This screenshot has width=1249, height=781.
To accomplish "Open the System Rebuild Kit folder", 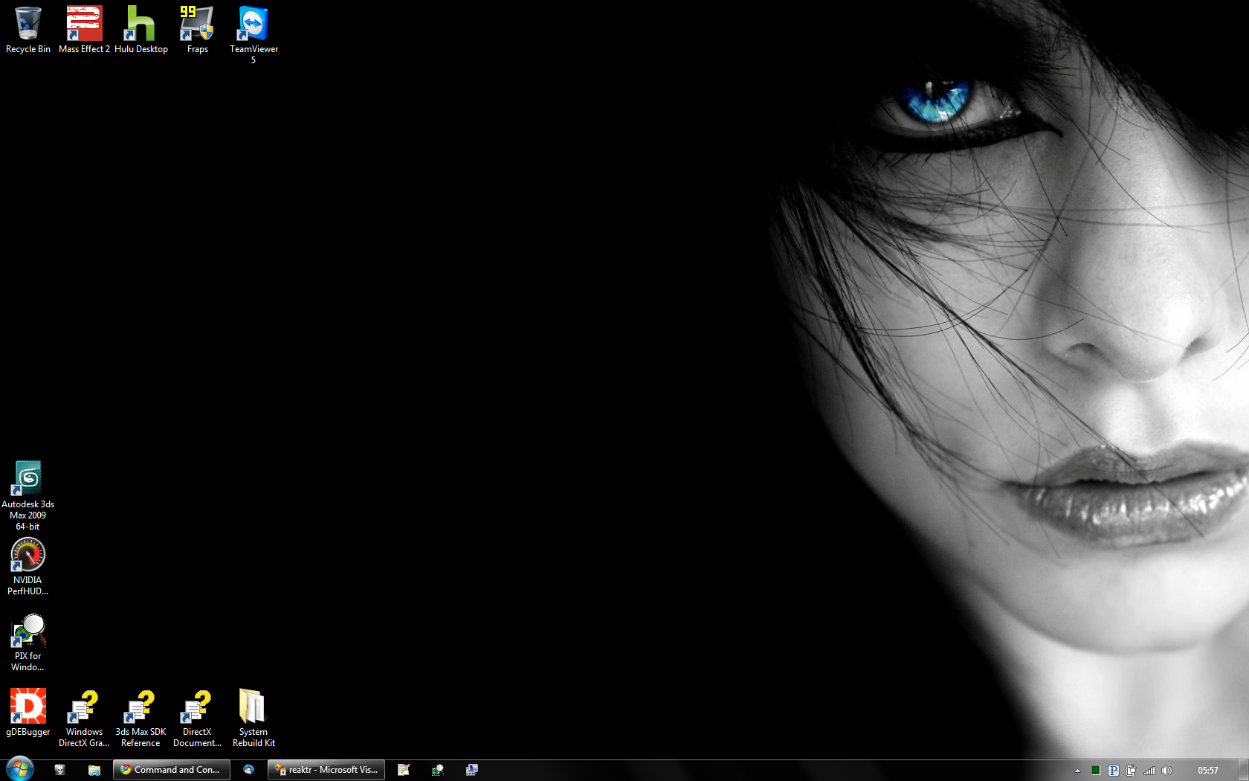I will click(253, 707).
